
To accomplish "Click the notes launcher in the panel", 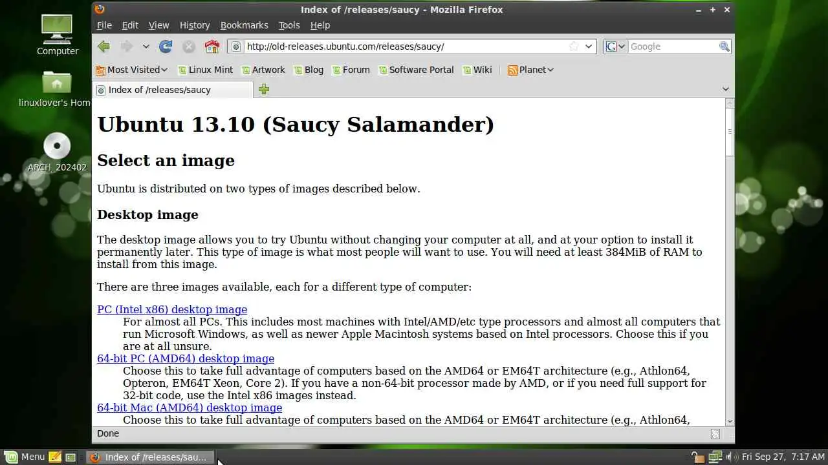I will click(56, 457).
